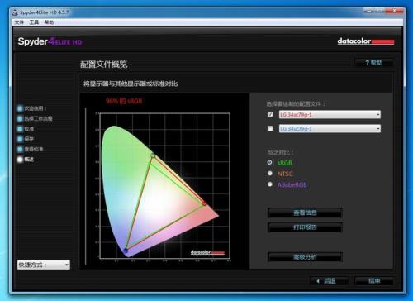Enable the second LG 34uc79g-1 profile checkbox

(x=270, y=128)
